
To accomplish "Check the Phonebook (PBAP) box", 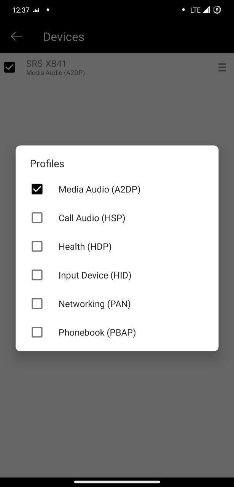I will pos(37,332).
